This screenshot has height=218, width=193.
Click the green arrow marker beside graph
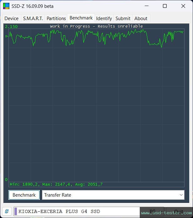[7, 36]
